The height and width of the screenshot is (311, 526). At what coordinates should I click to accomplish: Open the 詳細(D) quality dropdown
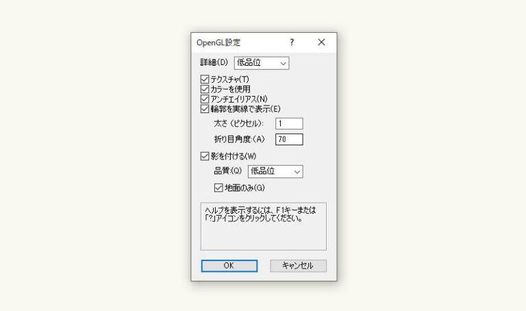click(x=262, y=63)
